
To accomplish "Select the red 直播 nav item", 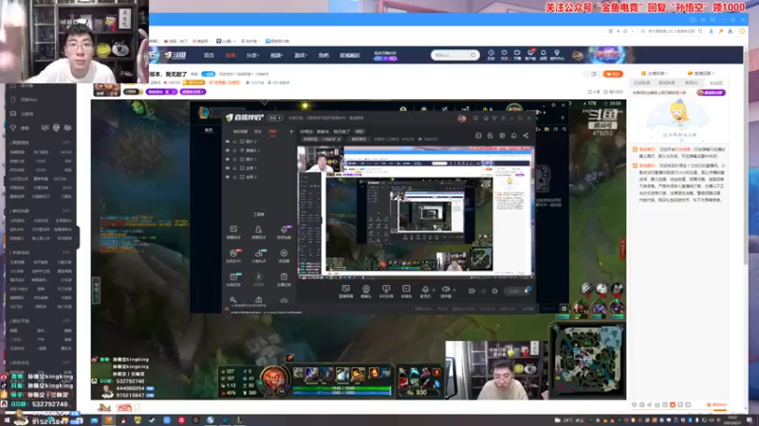I will point(230,55).
